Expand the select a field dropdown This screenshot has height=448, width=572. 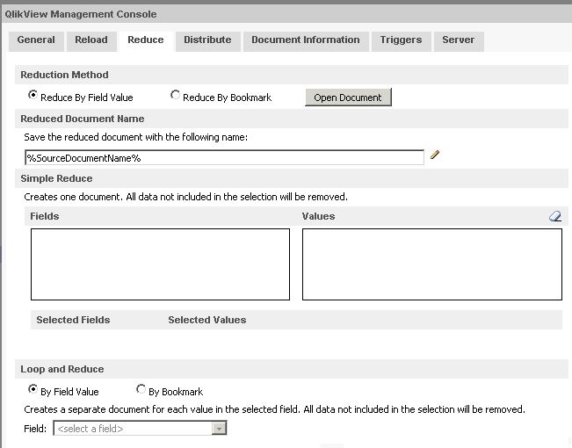(220, 429)
